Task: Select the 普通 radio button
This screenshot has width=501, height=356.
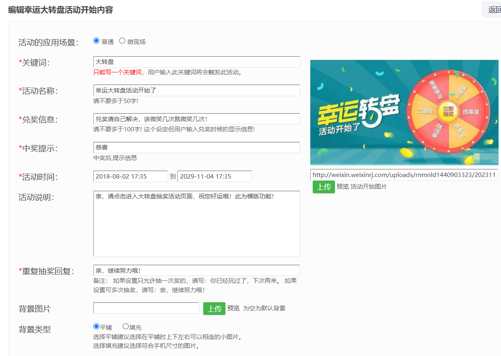Action: pos(96,41)
